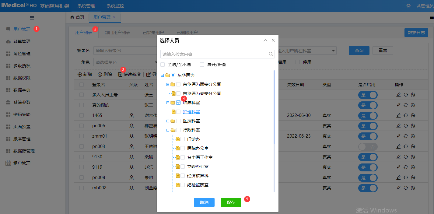This screenshot has height=214, width=434.
Task: Collapse the 行政科室 tree node
Action: (x=168, y=130)
